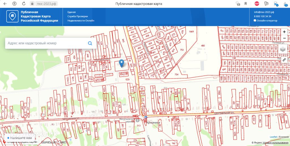Open the bone-and-folder extension icon
The width and height of the screenshot is (290, 146).
click(266, 3)
